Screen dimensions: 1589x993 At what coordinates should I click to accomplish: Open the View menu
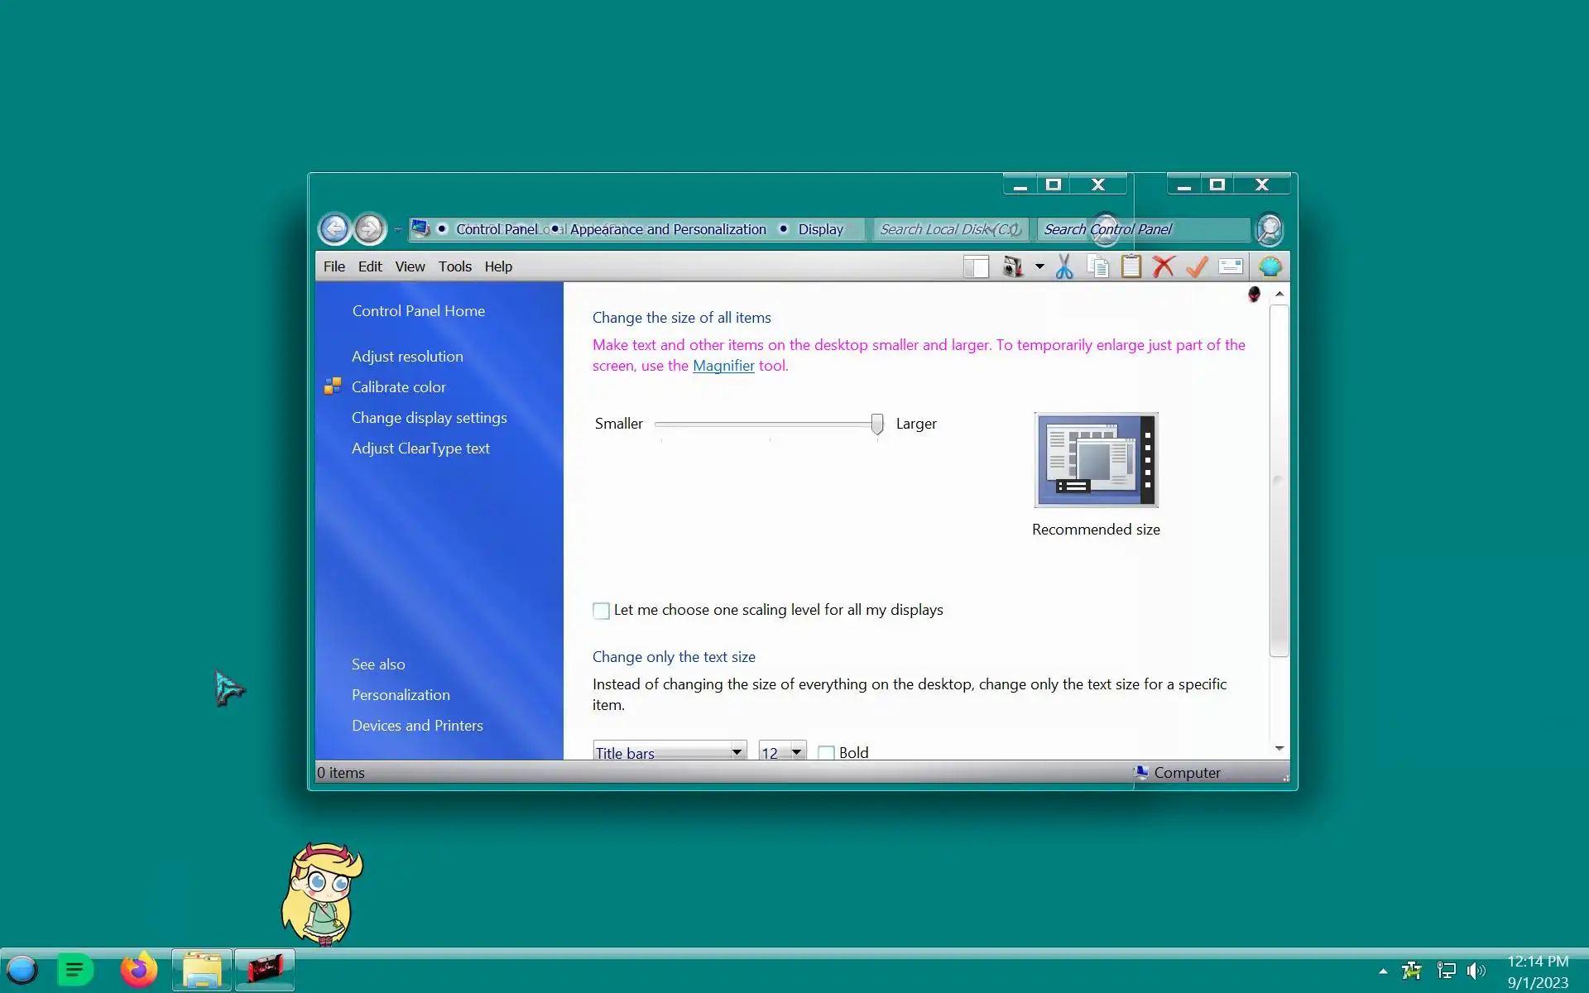coord(410,266)
